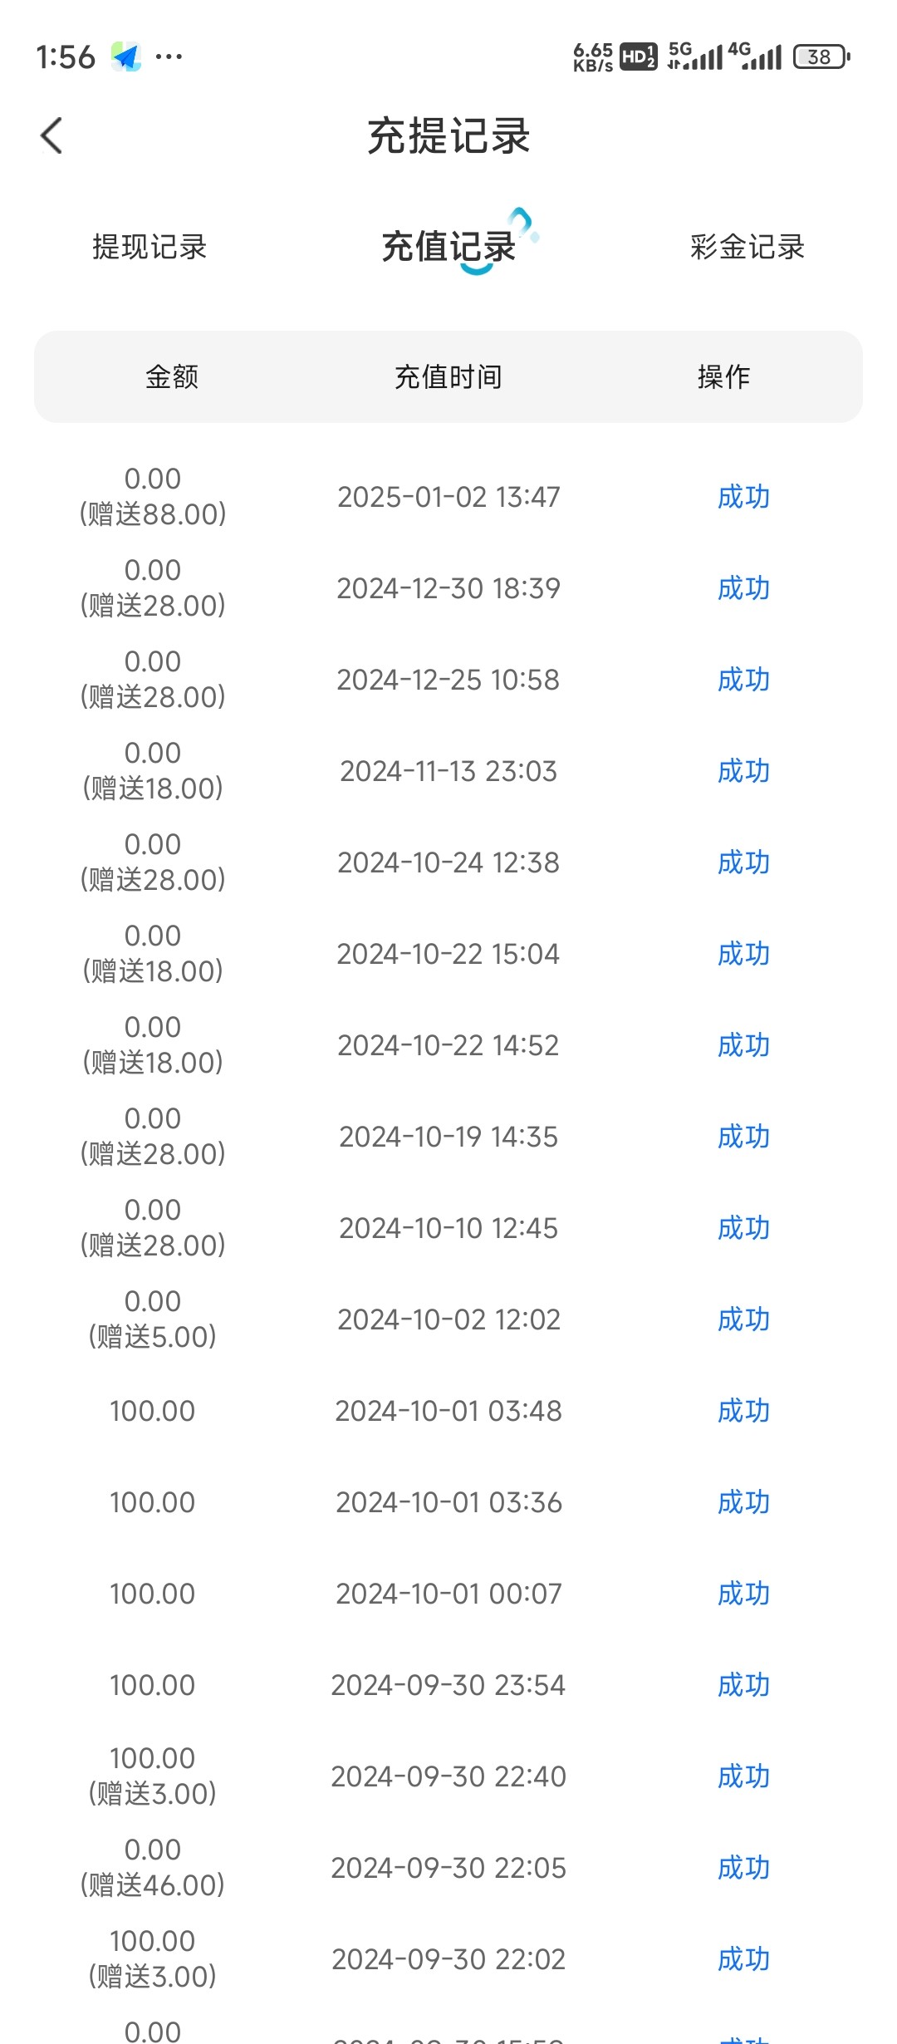897x2044 pixels.
Task: Tap the back arrow icon
Action: (x=51, y=135)
